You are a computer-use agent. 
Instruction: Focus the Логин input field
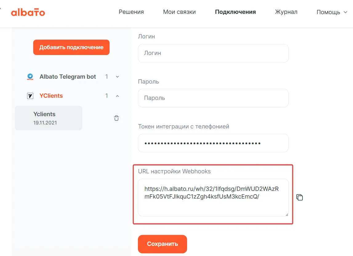click(x=213, y=53)
